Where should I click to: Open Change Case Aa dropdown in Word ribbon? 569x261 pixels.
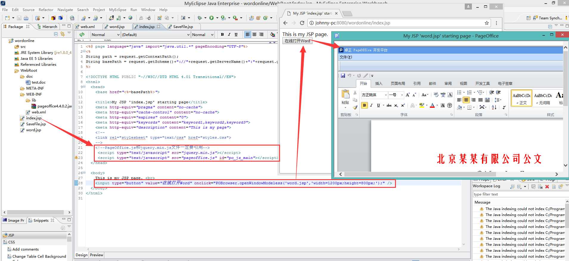[x=425, y=95]
